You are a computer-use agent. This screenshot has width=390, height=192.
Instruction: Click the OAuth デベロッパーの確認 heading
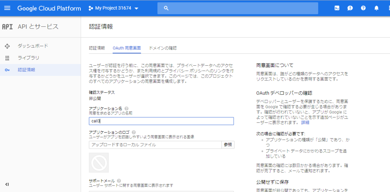click(284, 93)
